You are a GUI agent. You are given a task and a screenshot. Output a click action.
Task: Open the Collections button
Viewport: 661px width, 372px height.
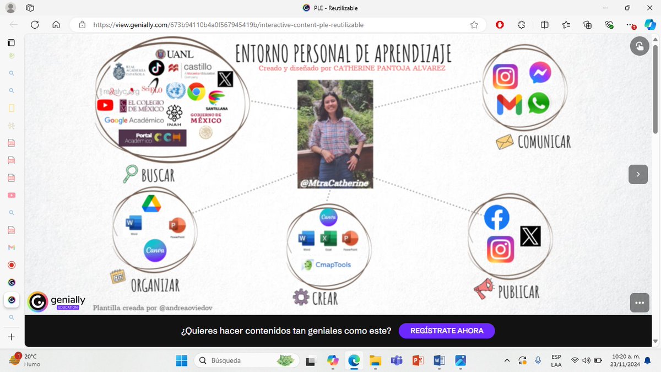[x=588, y=25]
